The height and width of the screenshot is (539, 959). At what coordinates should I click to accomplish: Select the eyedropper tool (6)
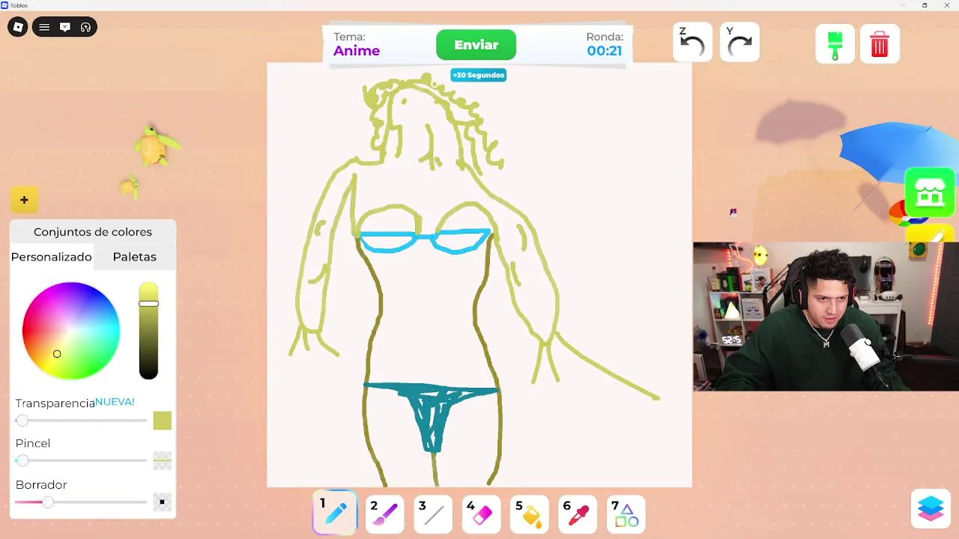pyautogui.click(x=578, y=514)
